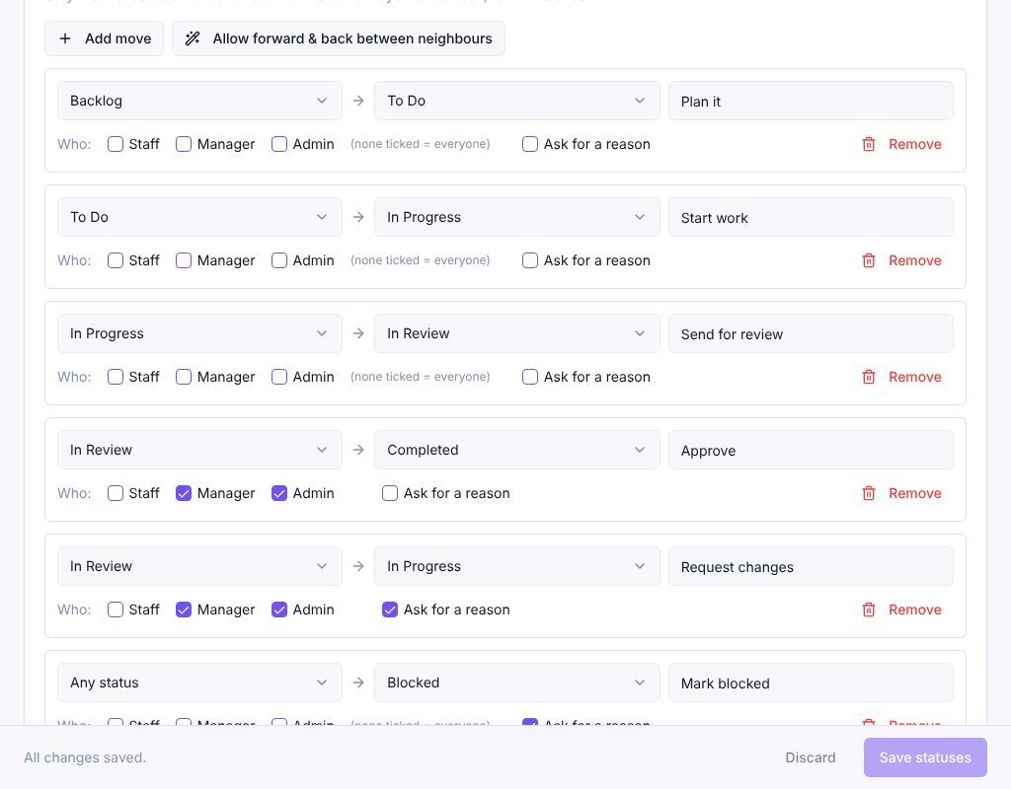Open In Progress target dropdown in Request changes row
1011x789 pixels.
pyautogui.click(x=517, y=567)
